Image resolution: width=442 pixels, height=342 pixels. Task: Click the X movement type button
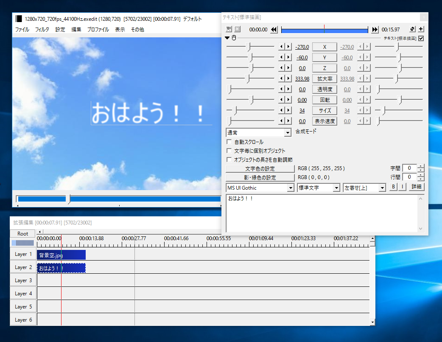(325, 47)
